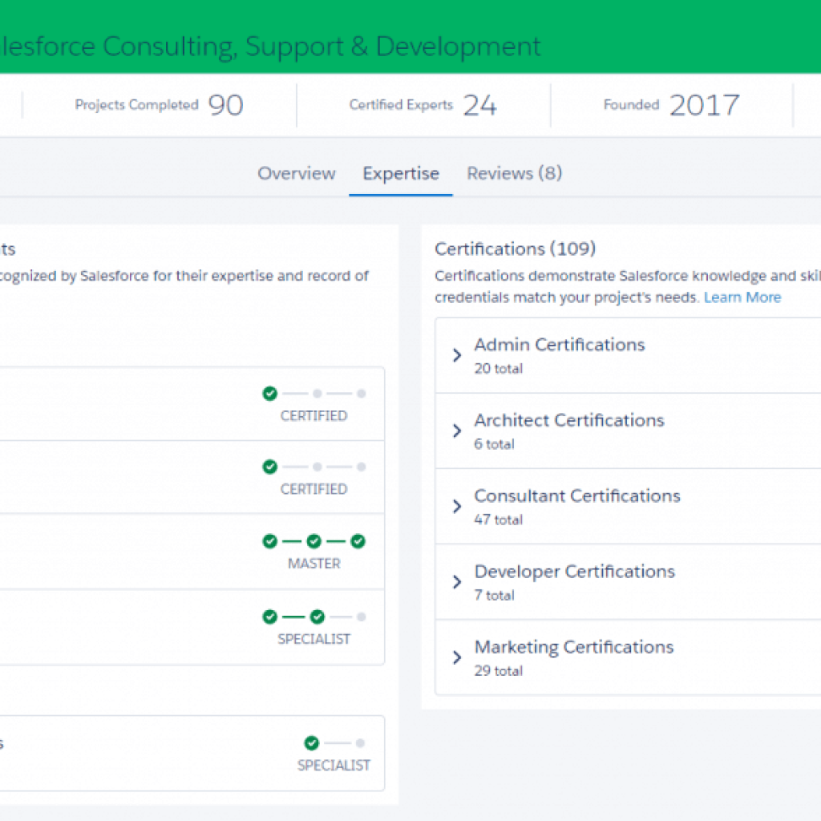Click the Marketing Certifications heading
821x821 pixels.
click(x=574, y=647)
